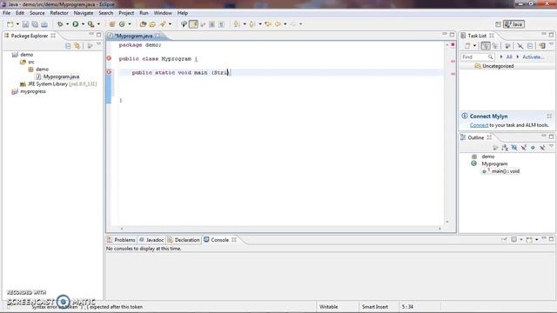Open the File menu
The height and width of the screenshot is (313, 557).
6,13
